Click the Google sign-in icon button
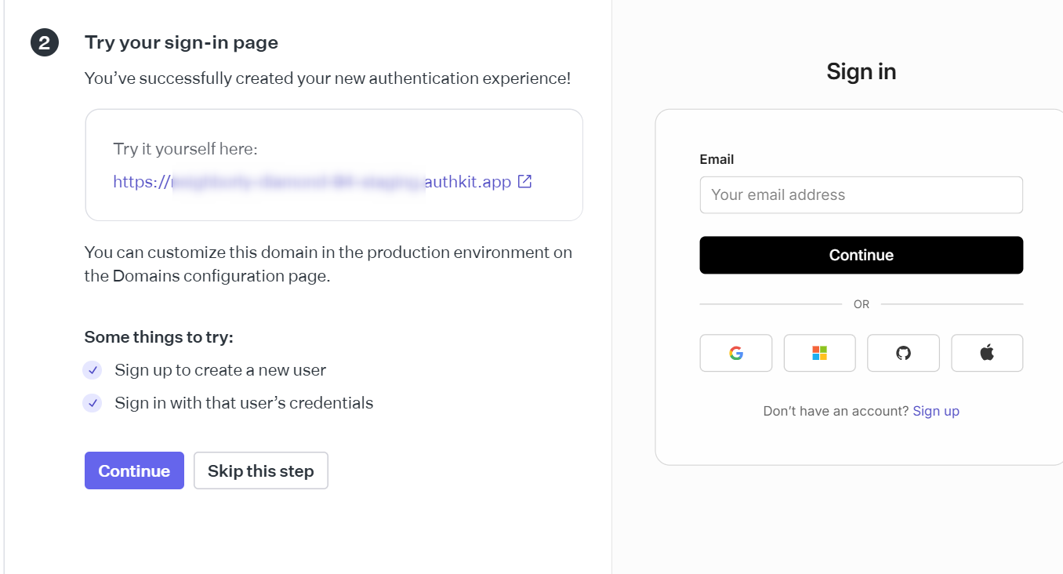 [735, 353]
